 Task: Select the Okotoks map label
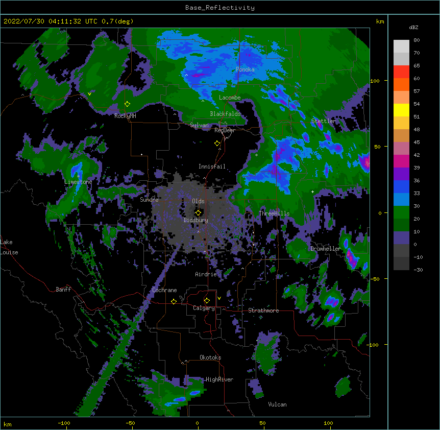coord(210,357)
